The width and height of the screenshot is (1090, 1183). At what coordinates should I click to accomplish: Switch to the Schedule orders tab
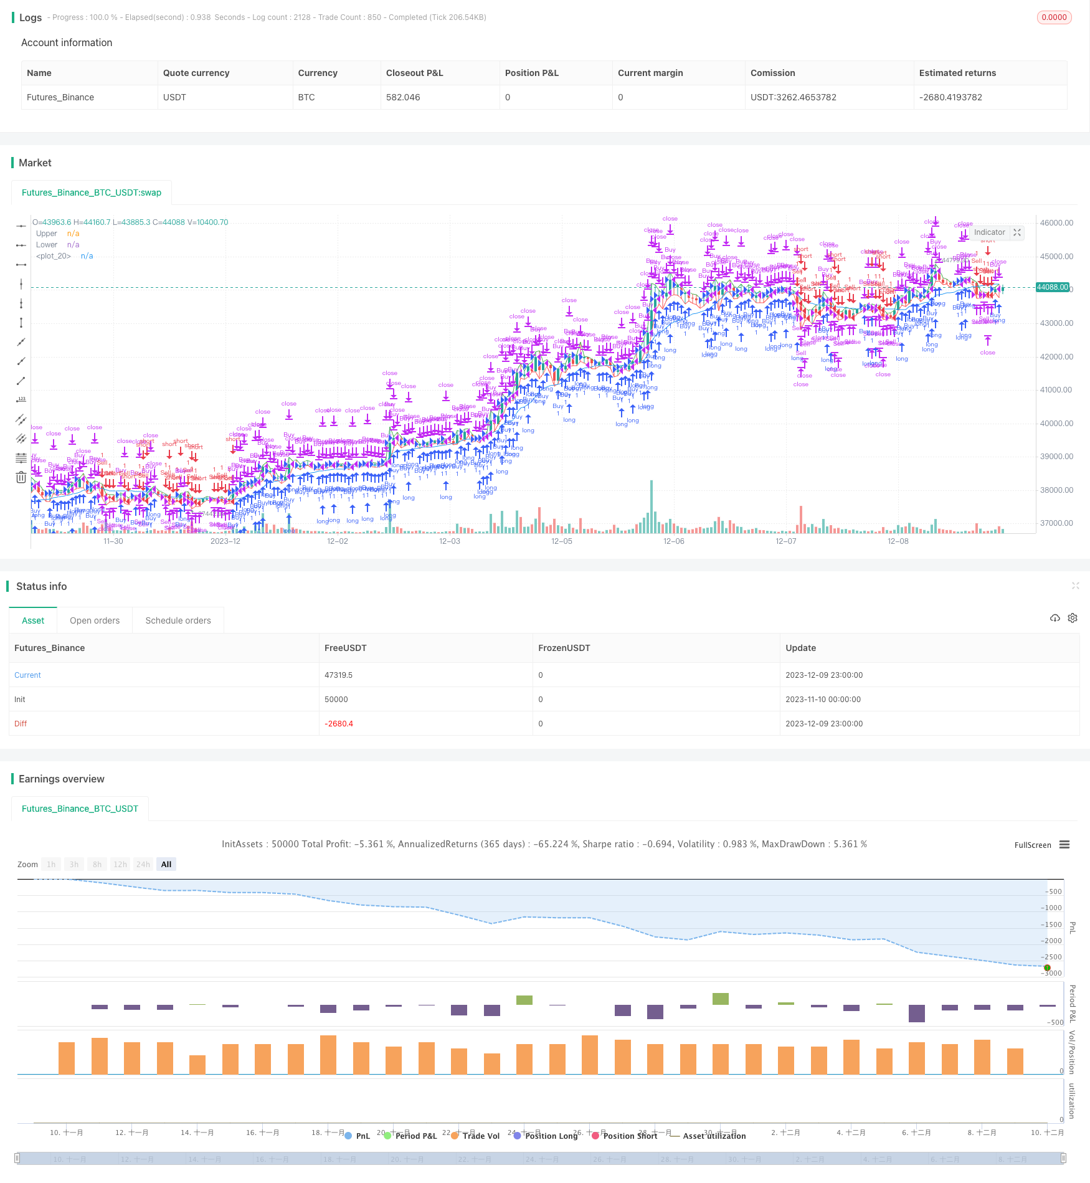point(178,620)
